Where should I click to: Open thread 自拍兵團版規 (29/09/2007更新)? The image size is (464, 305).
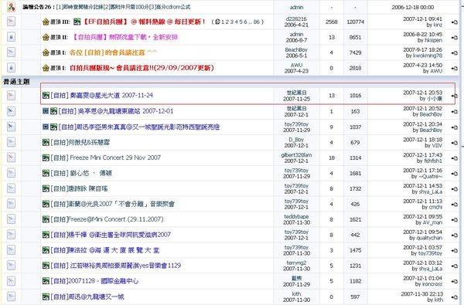[142, 68]
